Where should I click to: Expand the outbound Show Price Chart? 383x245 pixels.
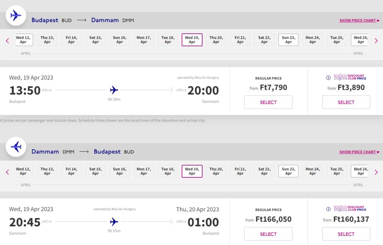359,21
